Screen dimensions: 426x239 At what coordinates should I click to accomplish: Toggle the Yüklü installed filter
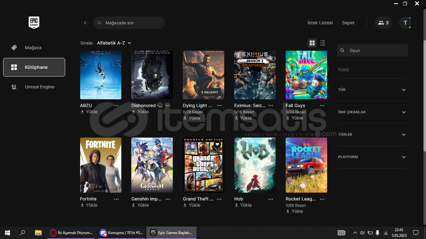coord(343,70)
